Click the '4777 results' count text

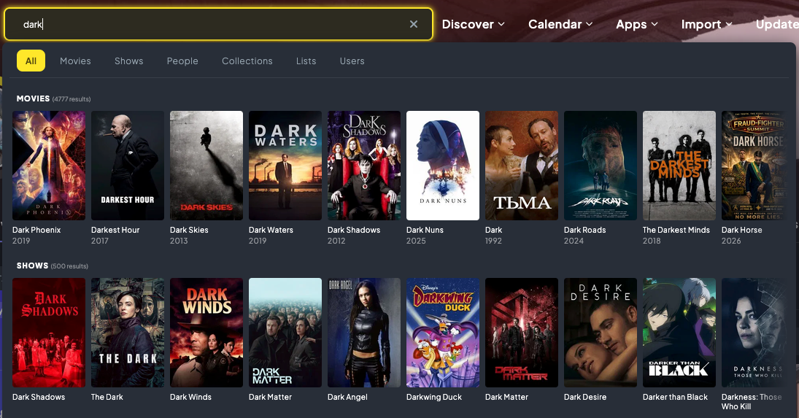72,98
